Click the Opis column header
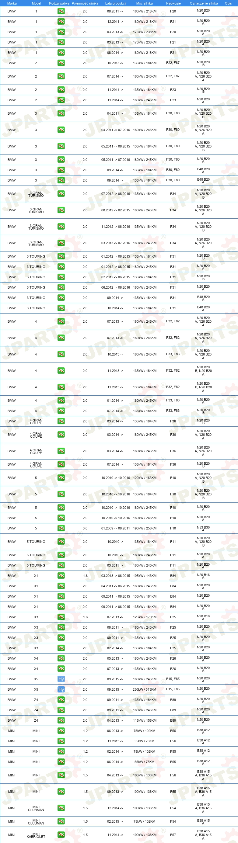The height and width of the screenshot is (843, 238). (x=228, y=3)
